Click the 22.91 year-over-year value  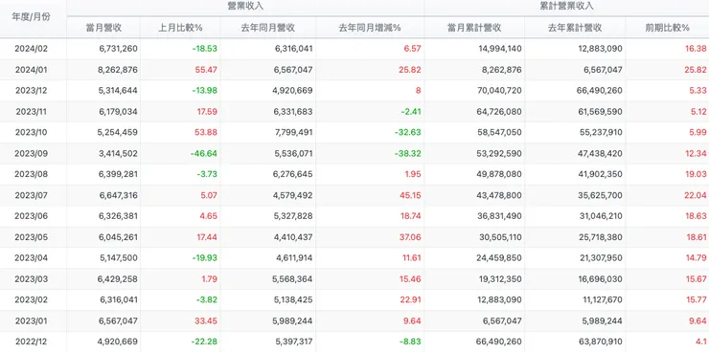pos(411,299)
